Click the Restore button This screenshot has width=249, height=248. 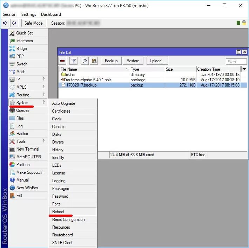pos(133,61)
